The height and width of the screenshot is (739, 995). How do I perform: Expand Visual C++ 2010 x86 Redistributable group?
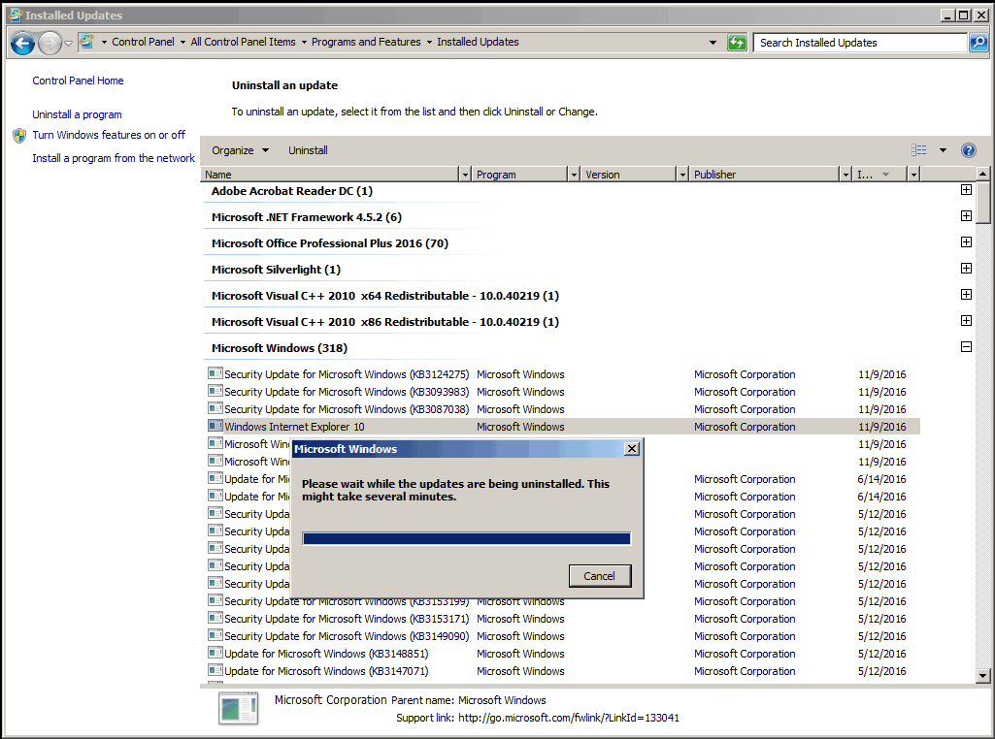coord(966,321)
